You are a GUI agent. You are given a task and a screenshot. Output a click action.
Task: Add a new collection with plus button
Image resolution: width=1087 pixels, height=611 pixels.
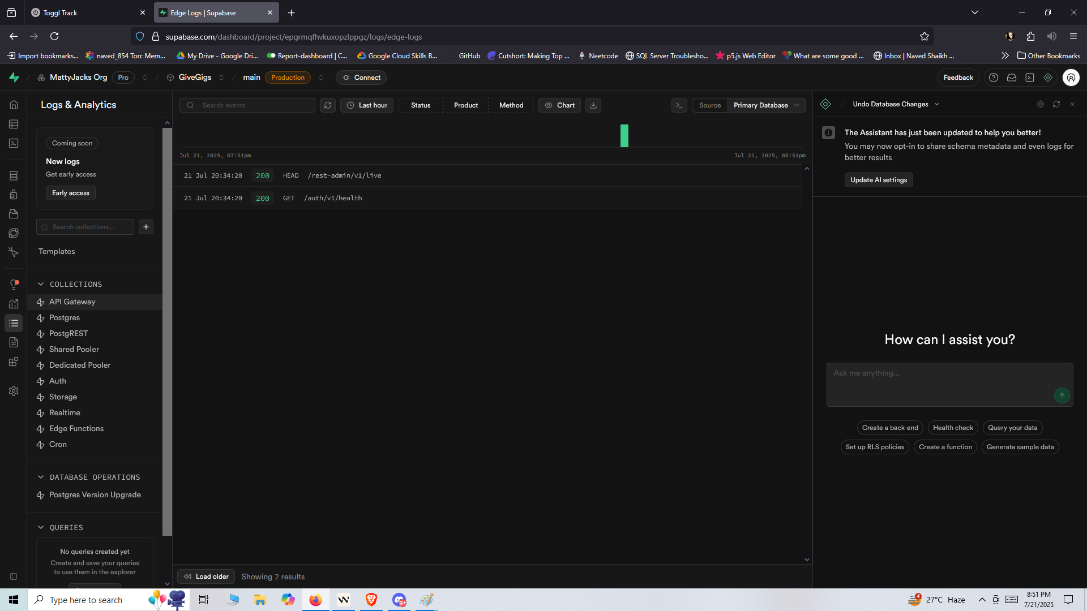pyautogui.click(x=146, y=227)
